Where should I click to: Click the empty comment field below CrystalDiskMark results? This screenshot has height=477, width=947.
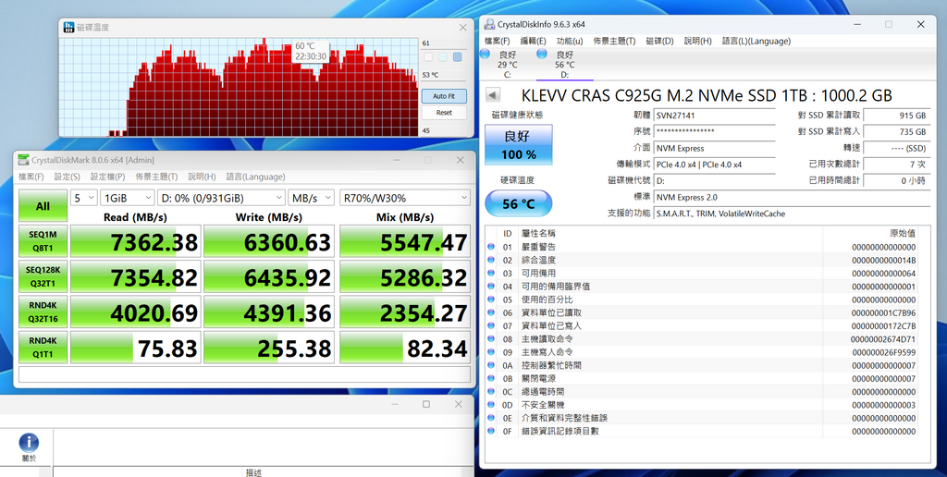(244, 374)
